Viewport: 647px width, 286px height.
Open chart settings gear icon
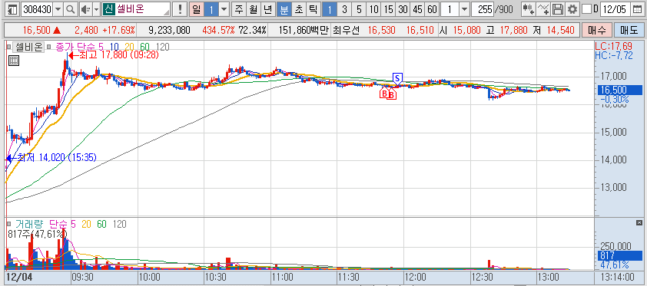[572, 9]
